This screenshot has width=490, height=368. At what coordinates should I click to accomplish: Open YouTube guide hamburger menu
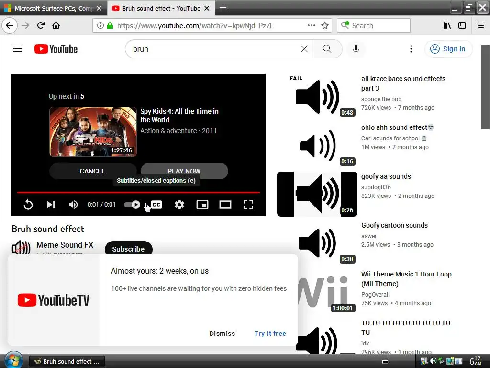[17, 49]
